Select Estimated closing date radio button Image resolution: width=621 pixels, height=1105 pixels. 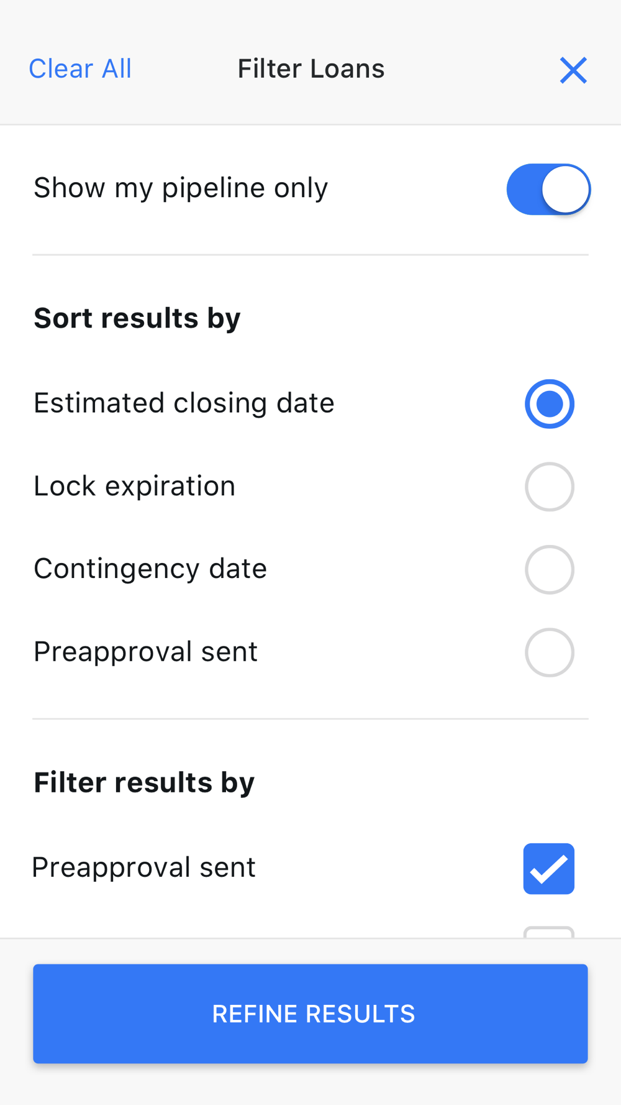tap(549, 404)
